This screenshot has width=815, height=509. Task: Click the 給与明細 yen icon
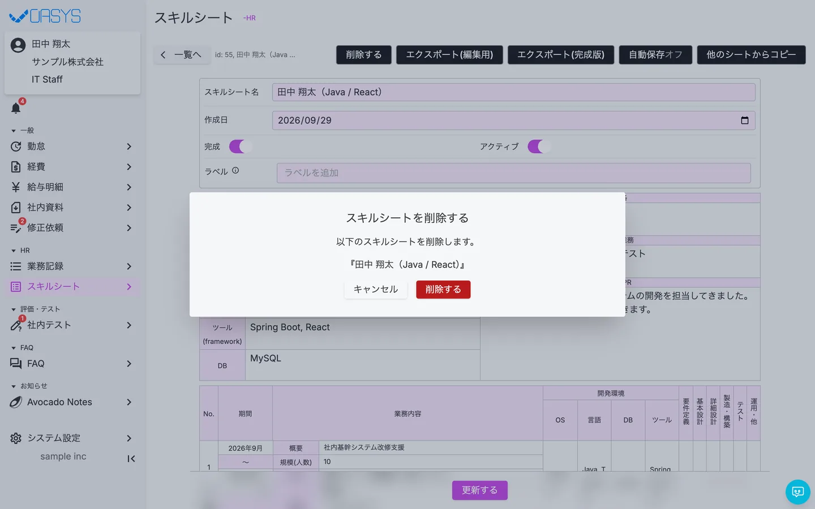[x=16, y=187]
